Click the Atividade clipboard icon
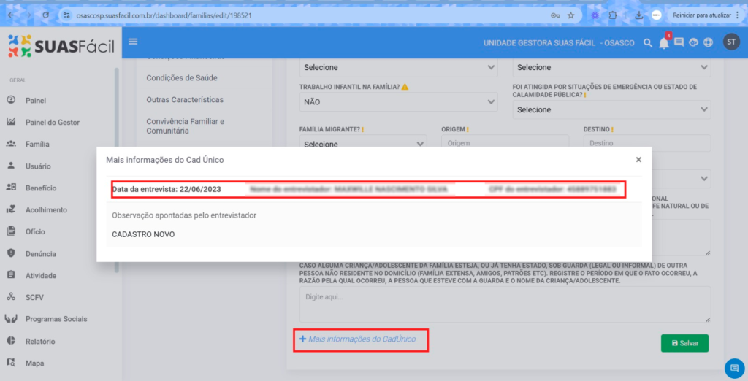This screenshot has width=748, height=381. pyautogui.click(x=11, y=275)
